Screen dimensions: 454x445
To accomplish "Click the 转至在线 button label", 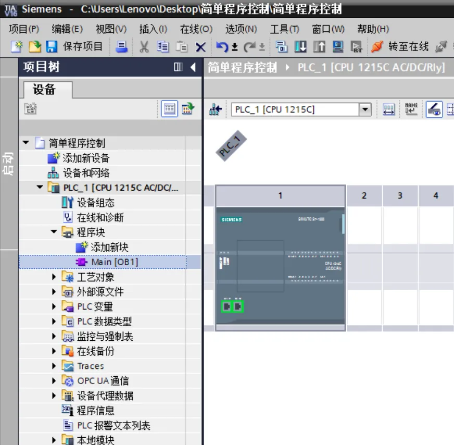I will point(408,47).
